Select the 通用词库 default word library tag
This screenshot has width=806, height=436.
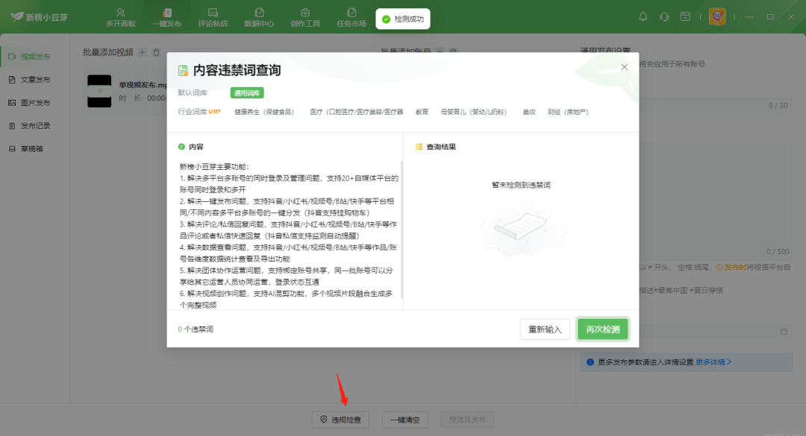click(247, 93)
